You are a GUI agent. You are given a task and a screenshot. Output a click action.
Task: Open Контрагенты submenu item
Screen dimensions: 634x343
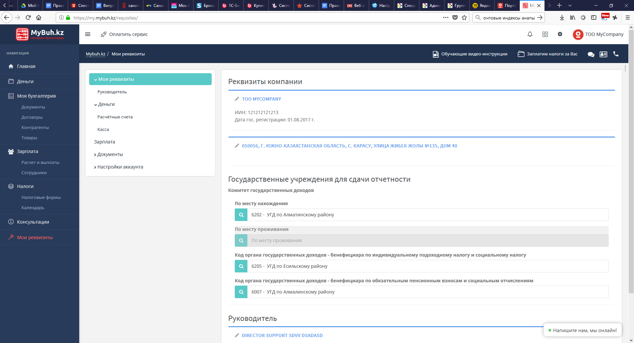click(x=35, y=128)
